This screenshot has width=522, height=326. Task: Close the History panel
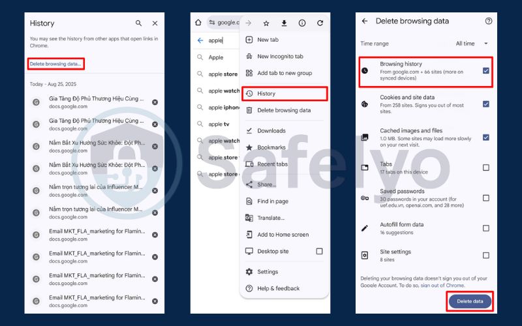tap(155, 23)
